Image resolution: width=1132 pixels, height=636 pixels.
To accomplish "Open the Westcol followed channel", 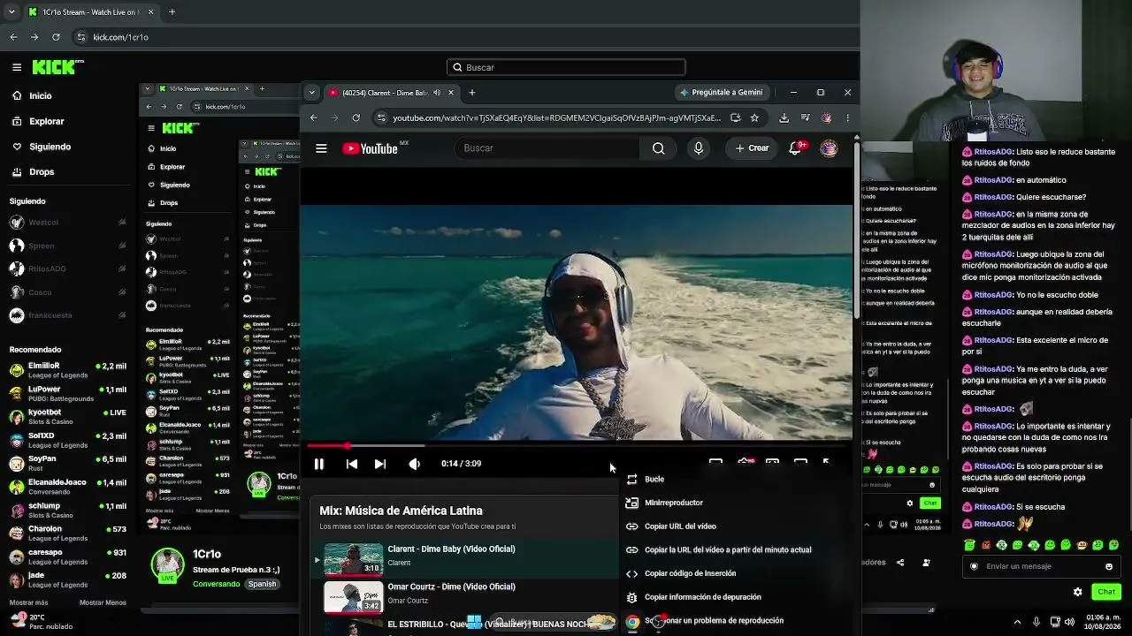I will coord(67,223).
